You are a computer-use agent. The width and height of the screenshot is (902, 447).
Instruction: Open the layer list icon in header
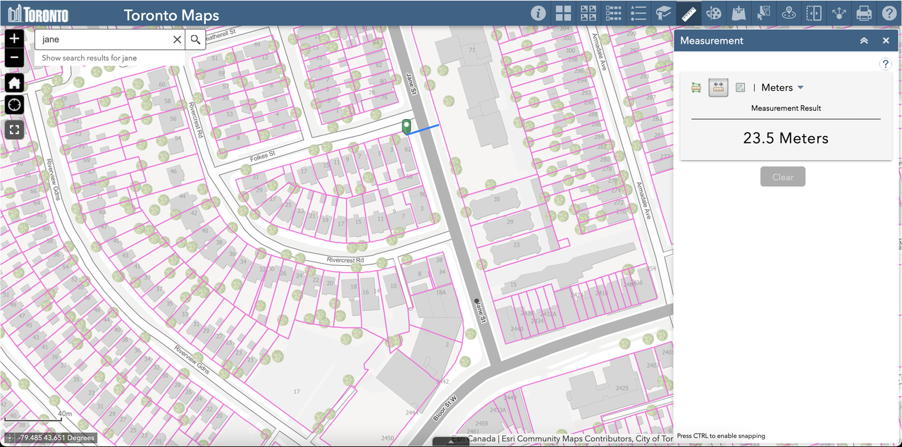coord(613,13)
